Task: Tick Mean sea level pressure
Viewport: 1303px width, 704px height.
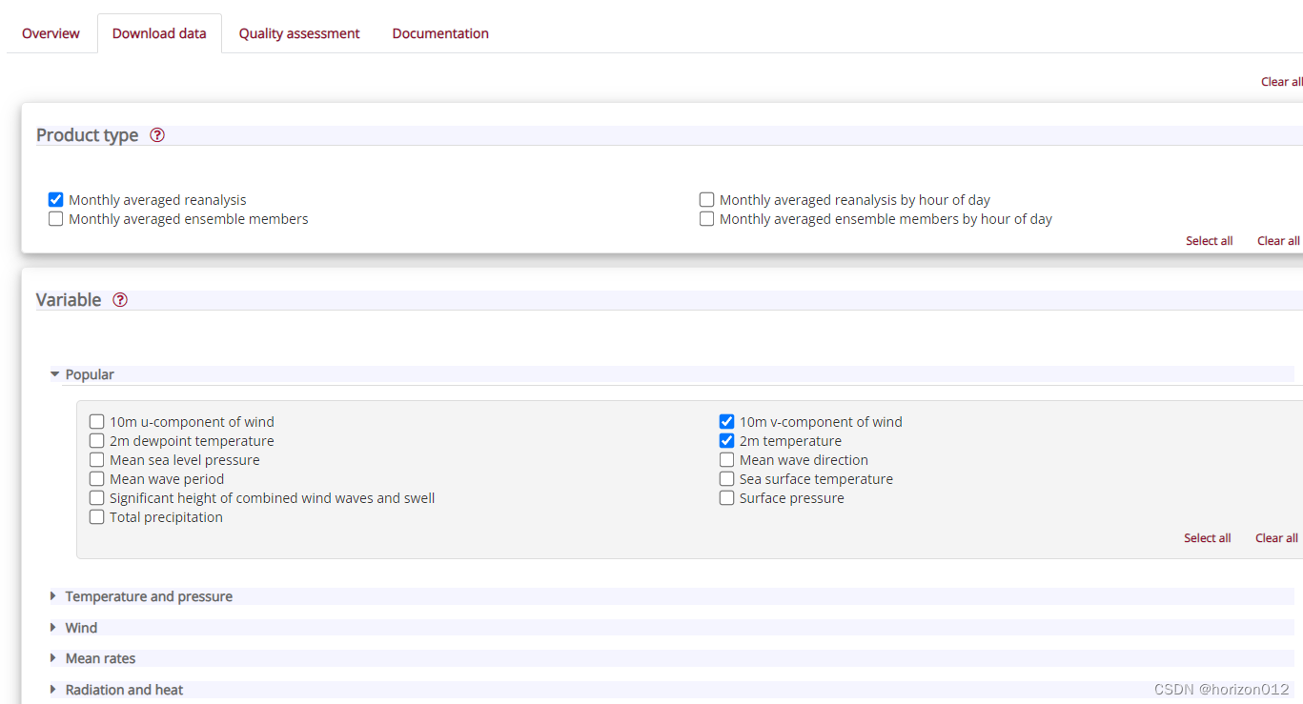Action: (x=96, y=460)
